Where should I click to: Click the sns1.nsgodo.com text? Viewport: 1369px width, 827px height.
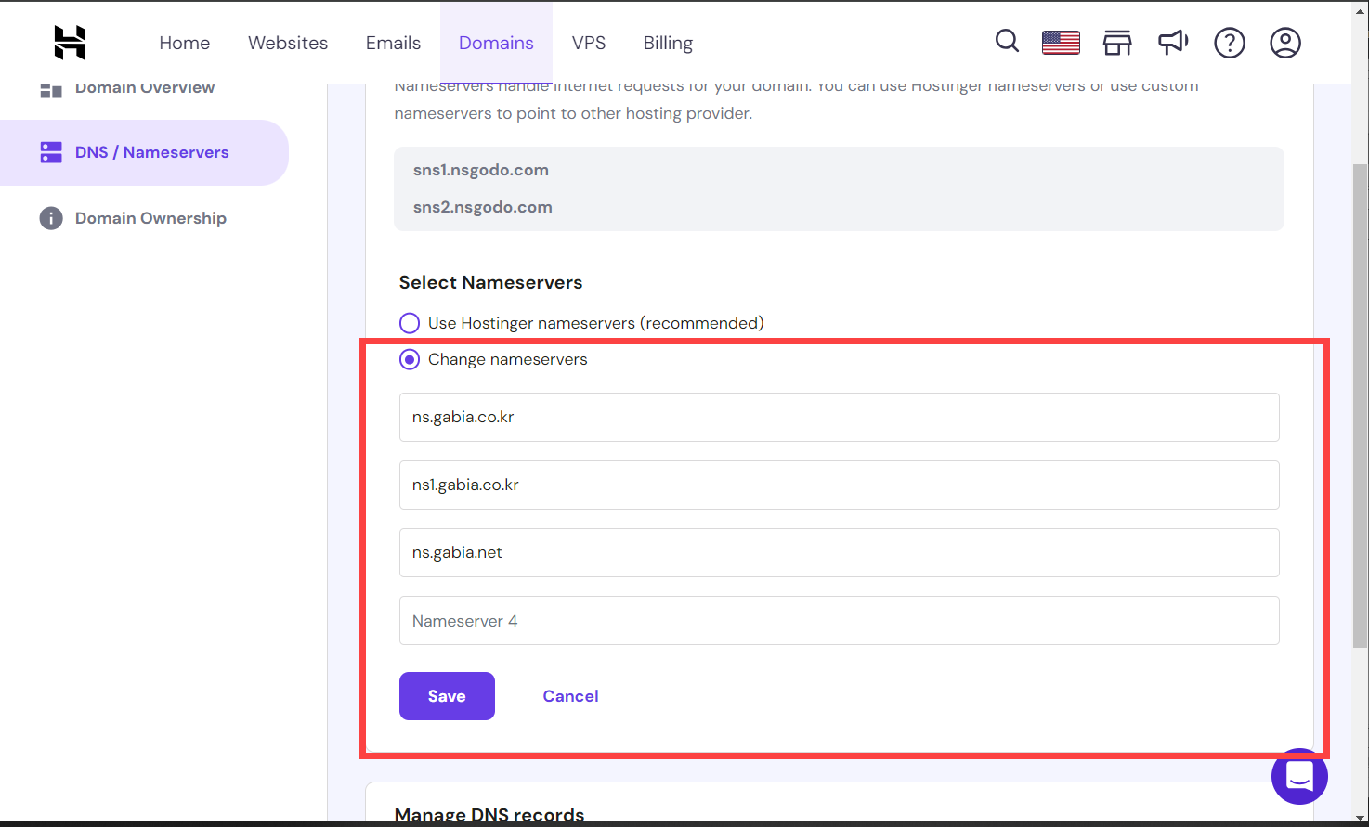(x=481, y=170)
